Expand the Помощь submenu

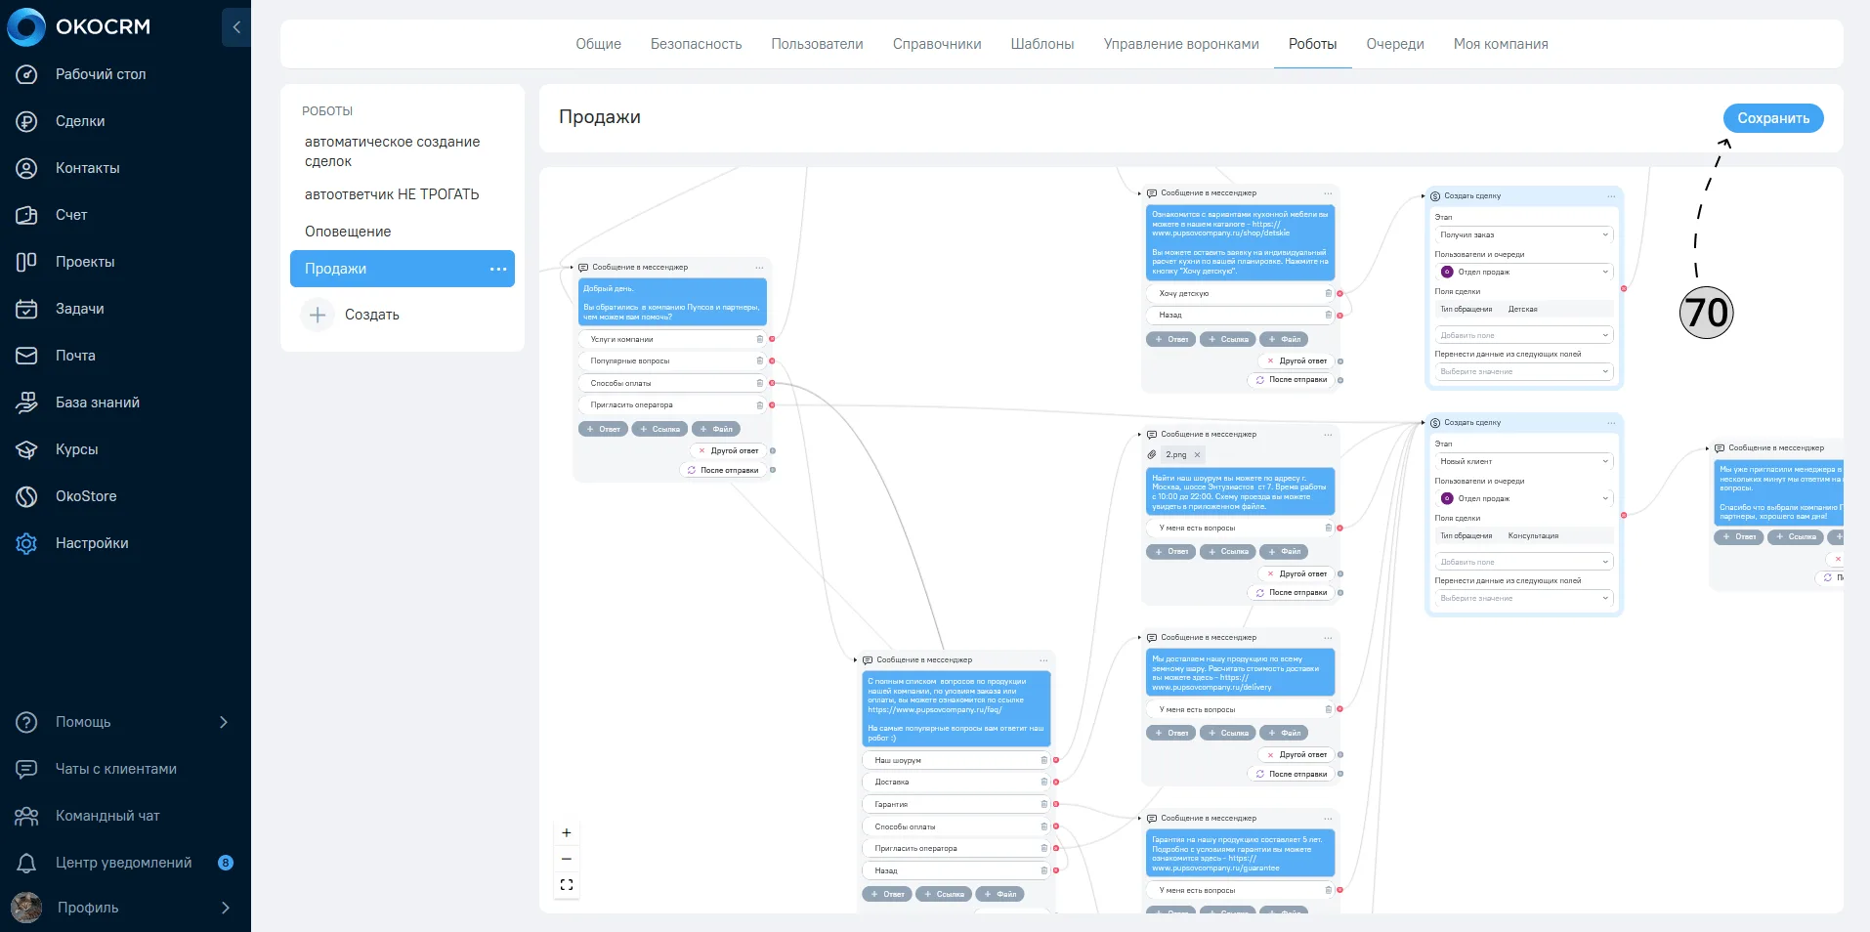coord(224,722)
